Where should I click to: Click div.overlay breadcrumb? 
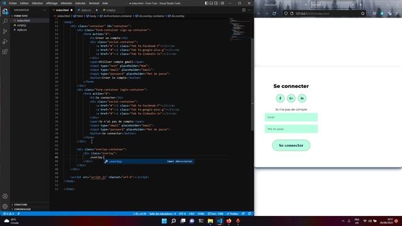click(176, 16)
